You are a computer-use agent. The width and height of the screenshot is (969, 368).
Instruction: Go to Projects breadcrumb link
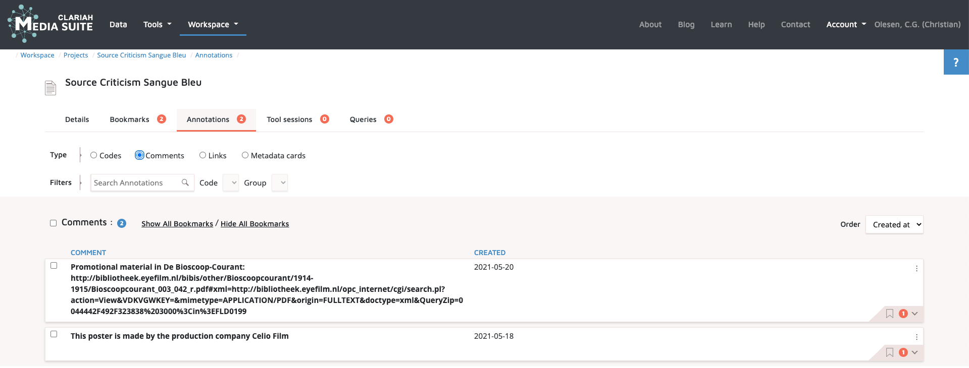click(76, 55)
